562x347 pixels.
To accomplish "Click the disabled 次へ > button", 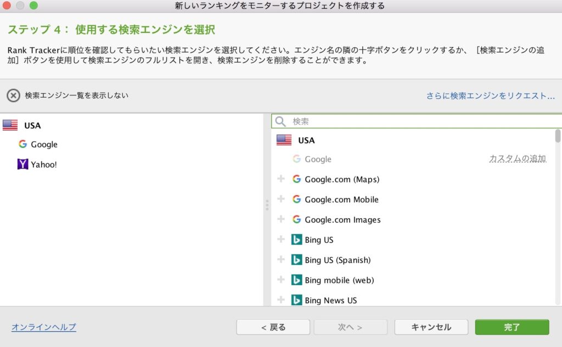I will [x=351, y=327].
